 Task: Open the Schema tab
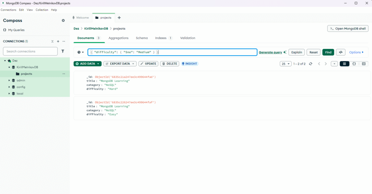click(142, 38)
